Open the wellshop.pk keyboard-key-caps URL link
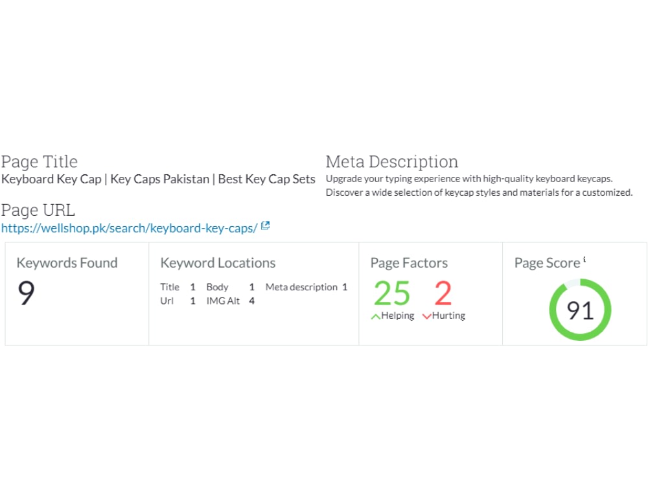The image size is (648, 486). tap(129, 228)
